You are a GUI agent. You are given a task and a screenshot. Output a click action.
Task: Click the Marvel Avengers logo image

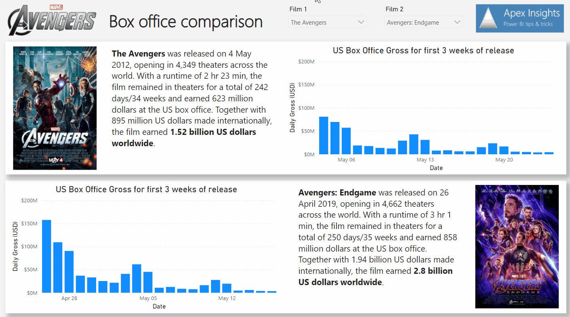52,19
